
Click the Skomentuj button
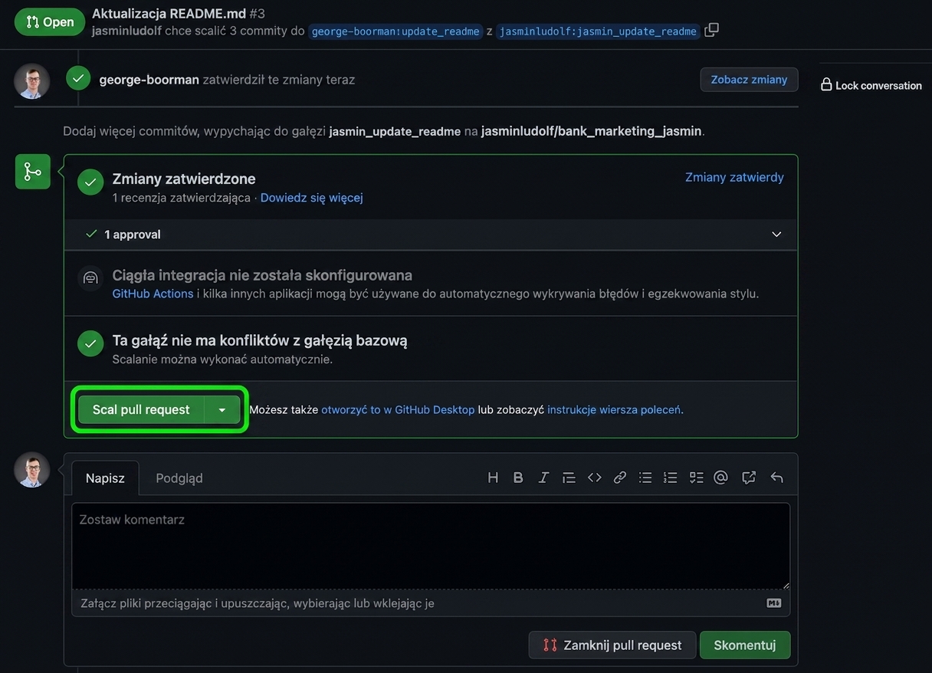point(745,645)
